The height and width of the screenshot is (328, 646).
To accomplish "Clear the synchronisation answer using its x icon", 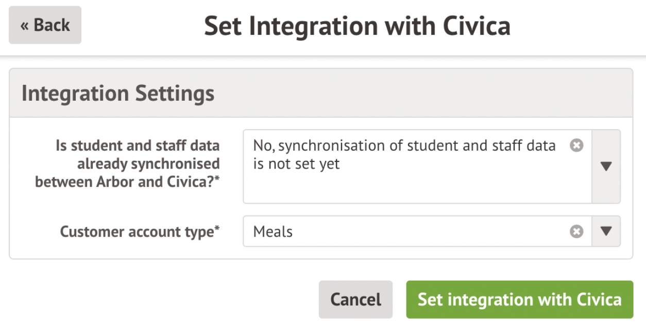I will (x=576, y=146).
